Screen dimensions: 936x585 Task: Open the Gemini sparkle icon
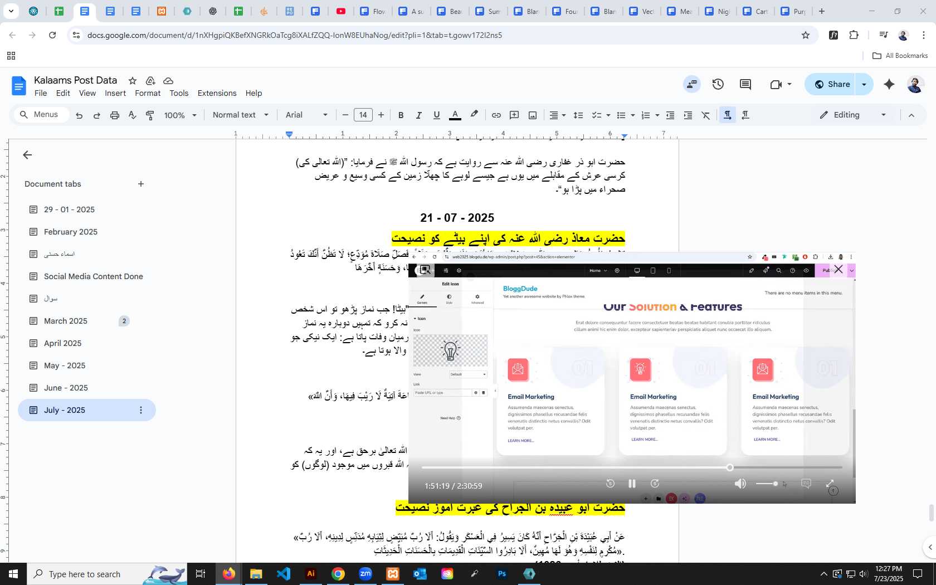pyautogui.click(x=889, y=84)
